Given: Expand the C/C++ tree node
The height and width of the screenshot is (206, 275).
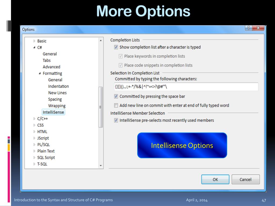Looking at the screenshot, I should (34, 119).
